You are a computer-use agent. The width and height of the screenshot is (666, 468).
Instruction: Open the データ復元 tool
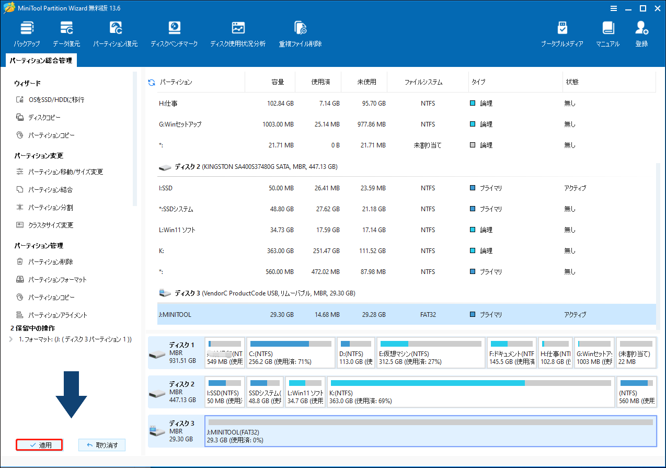point(66,34)
